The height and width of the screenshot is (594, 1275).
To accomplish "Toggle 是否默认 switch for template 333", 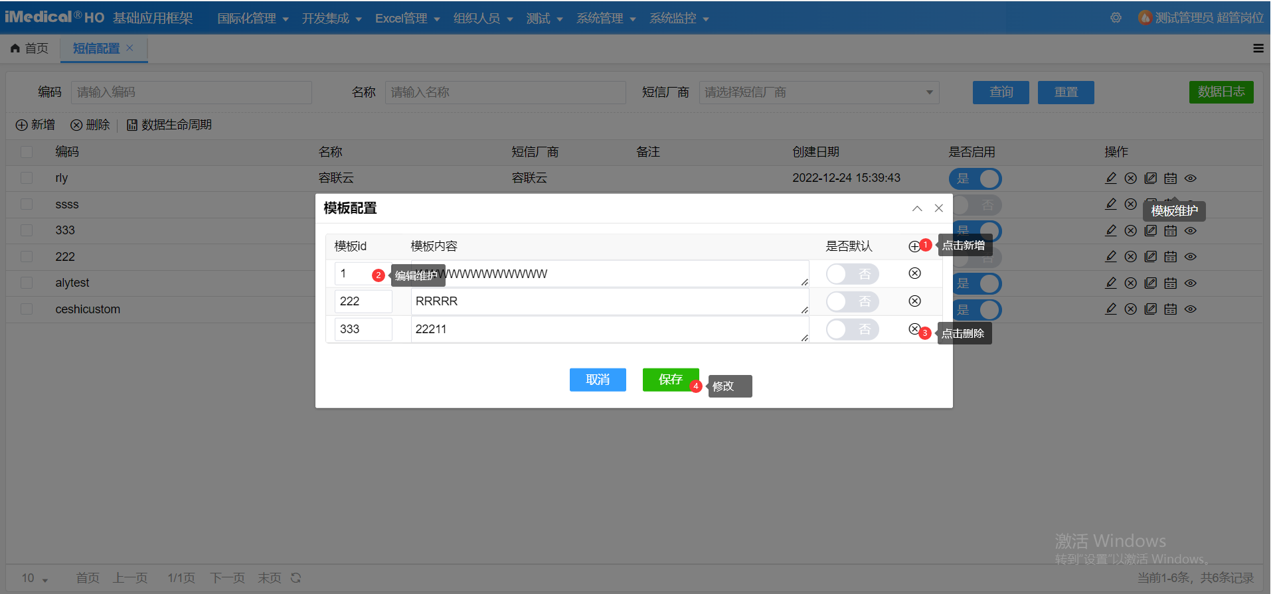I will pos(853,330).
